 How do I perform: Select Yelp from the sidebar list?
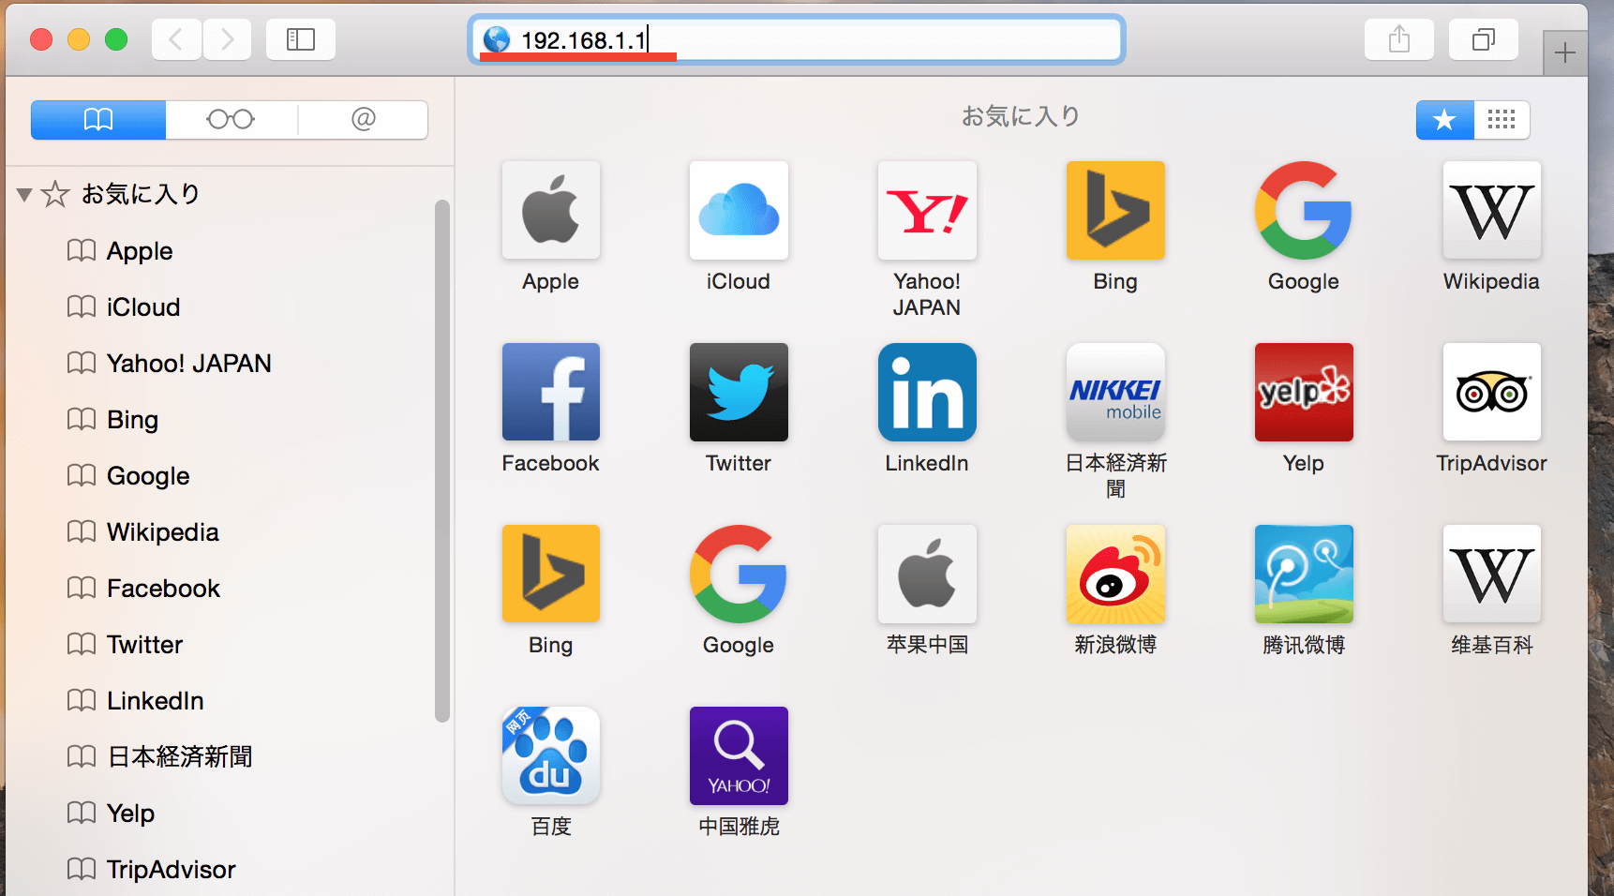[x=130, y=813]
